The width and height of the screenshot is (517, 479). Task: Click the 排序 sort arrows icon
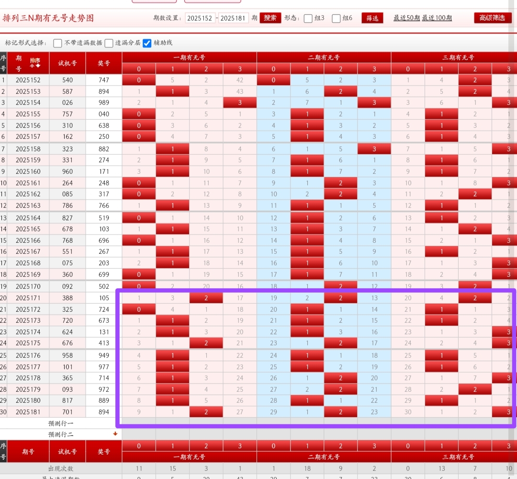(x=35, y=63)
